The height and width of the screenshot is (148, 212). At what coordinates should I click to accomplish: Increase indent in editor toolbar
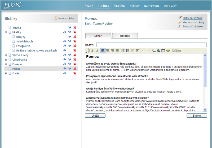tap(137, 50)
